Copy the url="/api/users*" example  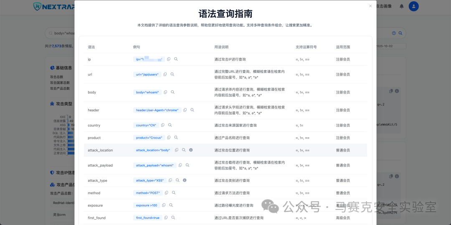tap(165, 74)
